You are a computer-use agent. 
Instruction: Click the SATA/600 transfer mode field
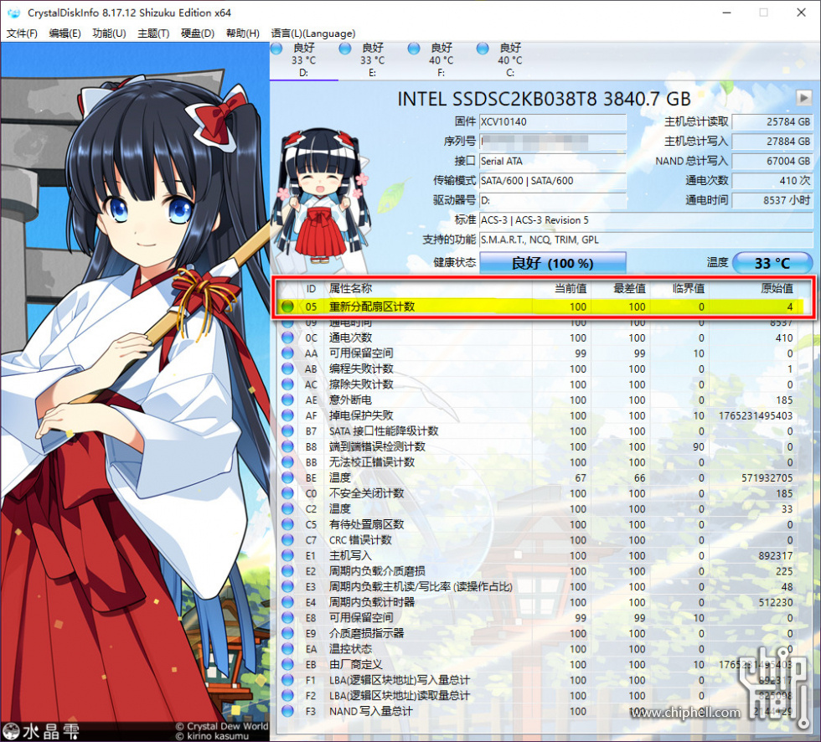coord(552,181)
